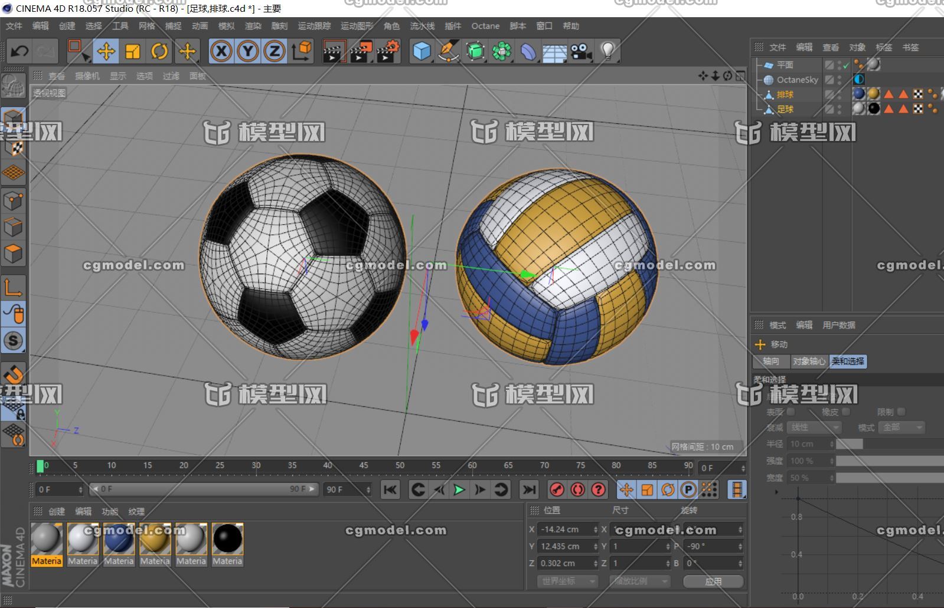Activate the Scale tool

133,51
